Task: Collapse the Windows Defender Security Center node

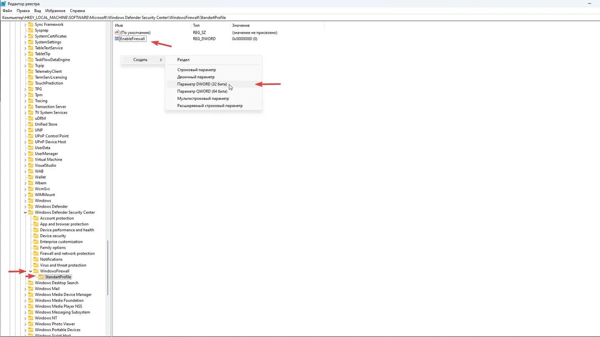Action: click(25, 212)
